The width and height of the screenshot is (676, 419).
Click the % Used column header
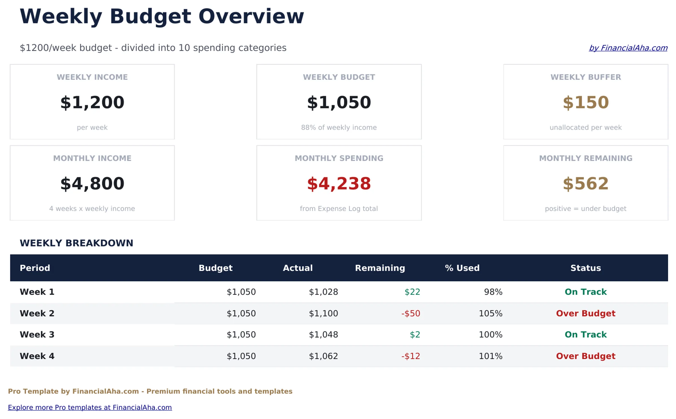(462, 268)
